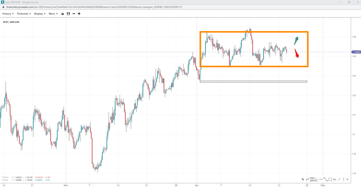Viewport: 361px width, 188px height.
Task: Click the current price label 1.24227
Action: [356, 52]
